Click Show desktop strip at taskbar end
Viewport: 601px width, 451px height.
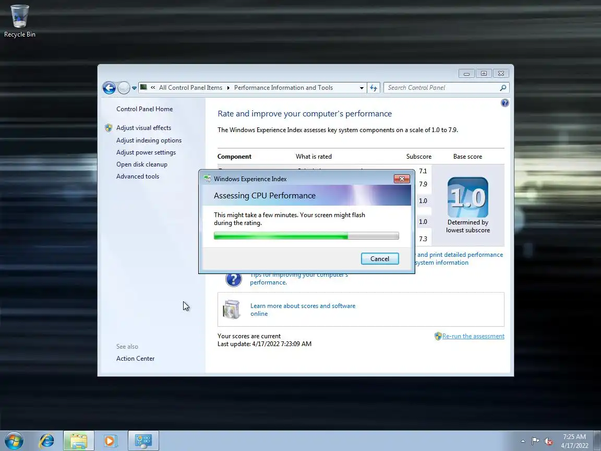pyautogui.click(x=597, y=441)
